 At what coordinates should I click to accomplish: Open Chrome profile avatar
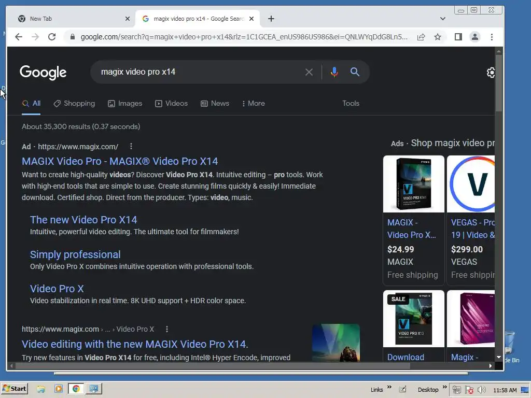[x=475, y=37]
